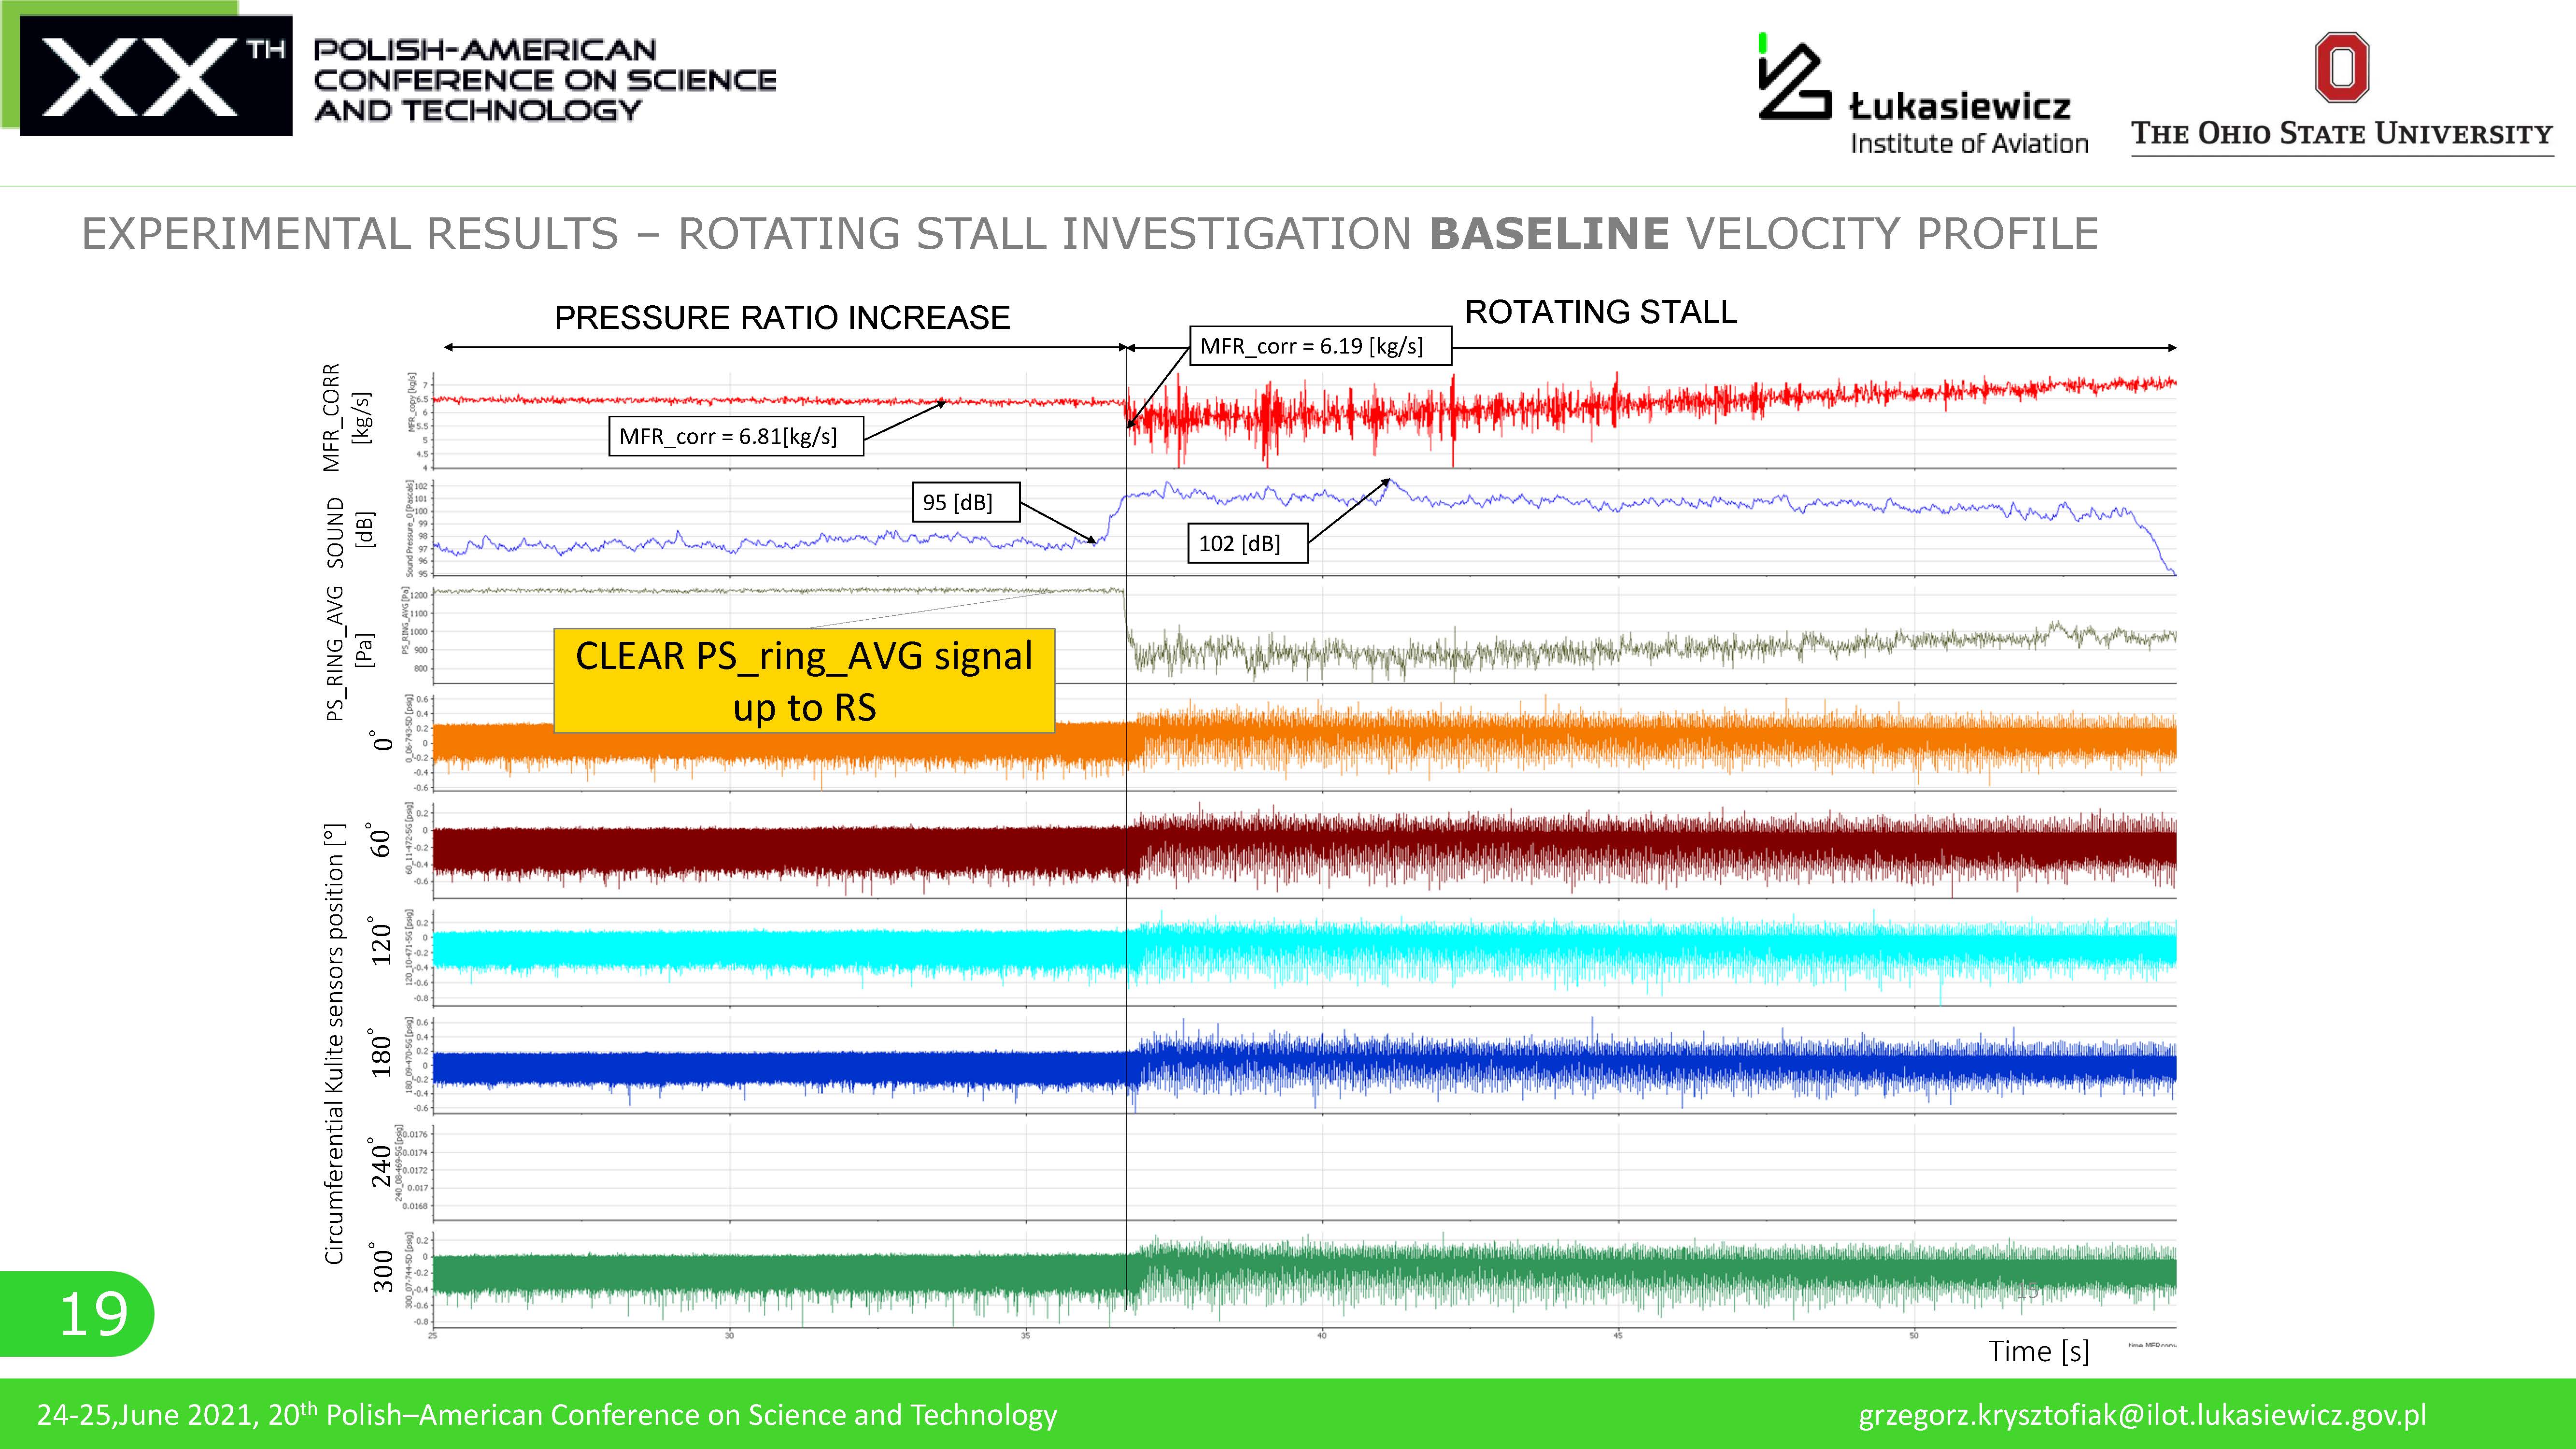Click the Time [s] axis label
This screenshot has width=2576, height=1449.
point(2038,1351)
